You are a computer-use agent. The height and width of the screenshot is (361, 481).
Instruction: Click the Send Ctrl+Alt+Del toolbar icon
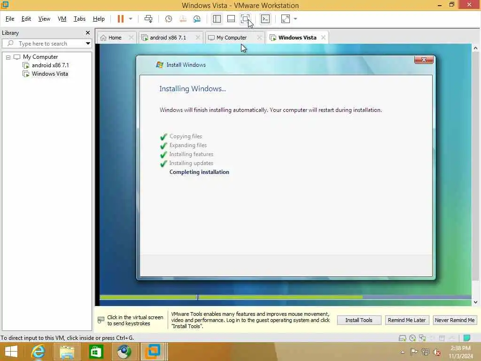tap(148, 19)
